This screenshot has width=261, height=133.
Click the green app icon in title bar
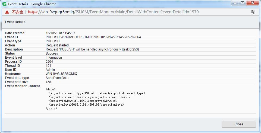pyautogui.click(x=4, y=4)
